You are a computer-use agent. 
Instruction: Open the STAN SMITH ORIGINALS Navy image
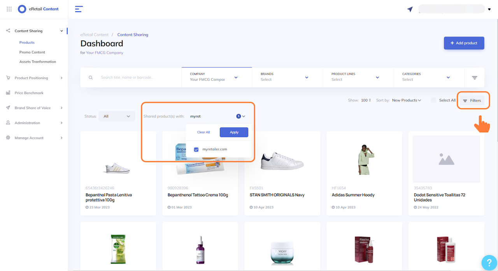[282, 160]
